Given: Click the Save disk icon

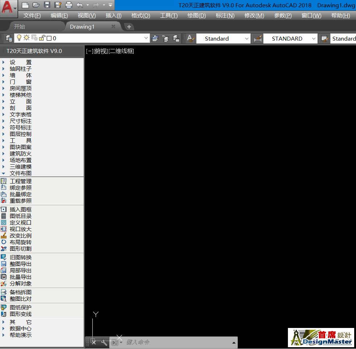Looking at the screenshot, I should pos(47,5).
